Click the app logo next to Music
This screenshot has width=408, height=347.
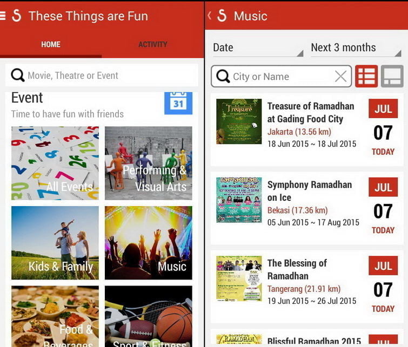(222, 15)
